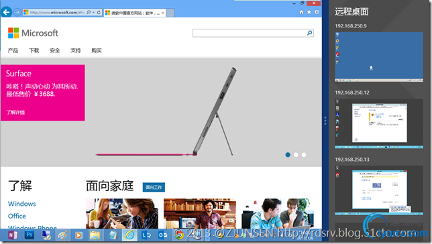Click the site search magnifier button
The height and width of the screenshot is (244, 432).
click(310, 33)
